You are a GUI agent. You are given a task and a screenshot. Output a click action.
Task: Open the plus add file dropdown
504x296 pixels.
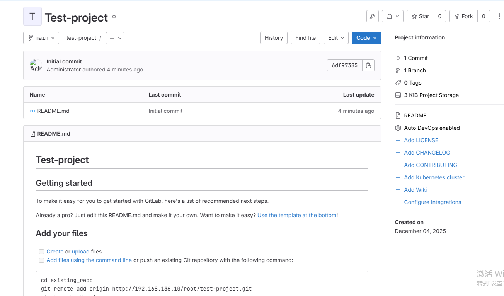115,38
